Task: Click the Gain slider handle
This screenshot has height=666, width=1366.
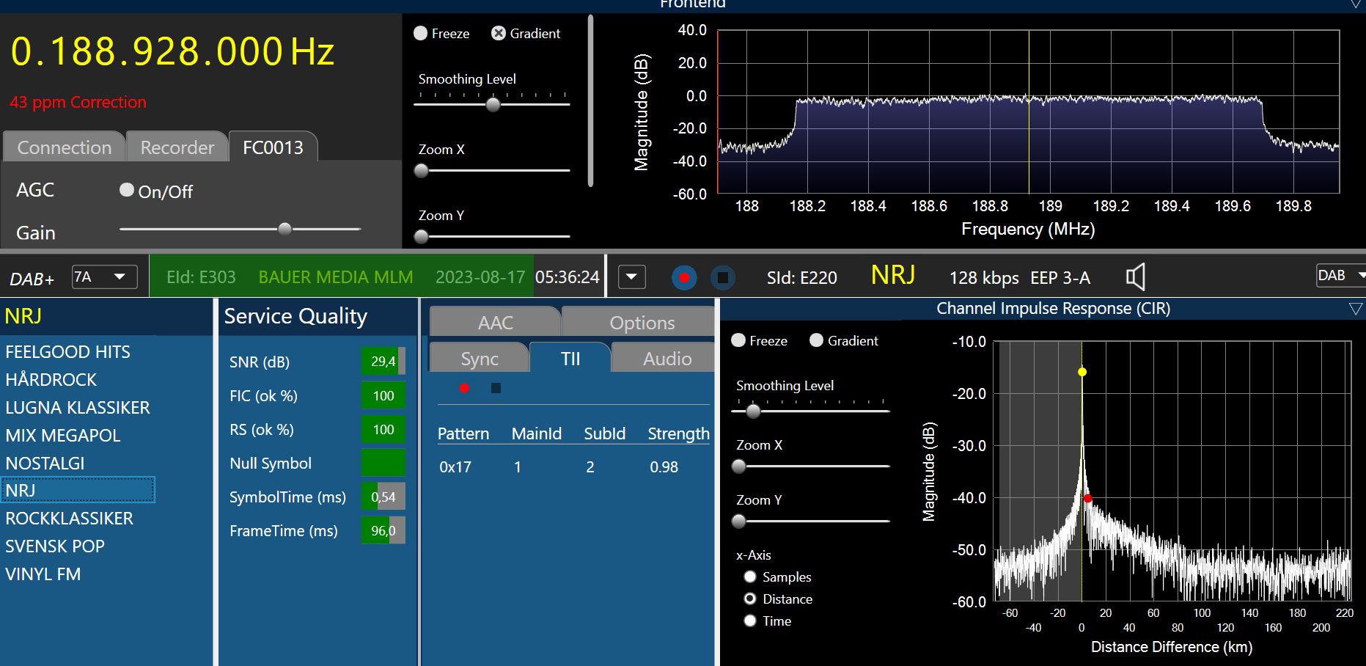Action: (284, 229)
